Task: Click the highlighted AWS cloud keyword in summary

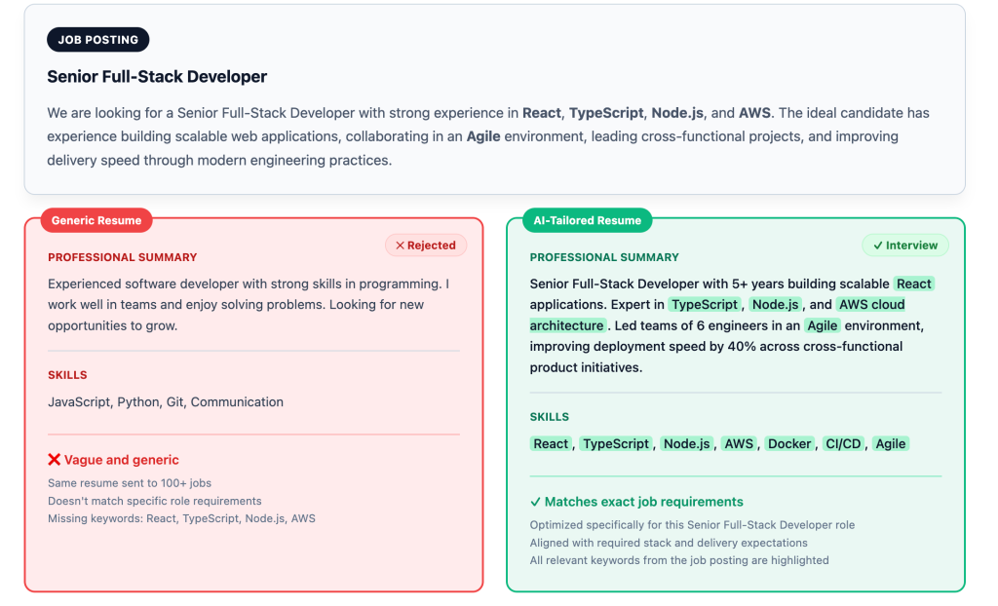Action: tap(871, 304)
